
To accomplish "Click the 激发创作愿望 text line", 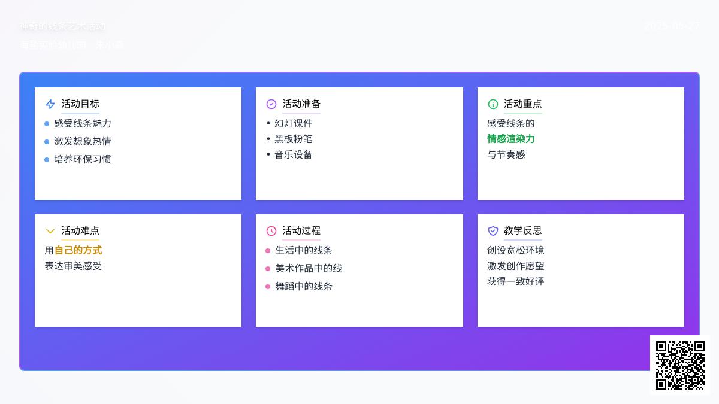I will pyautogui.click(x=516, y=266).
